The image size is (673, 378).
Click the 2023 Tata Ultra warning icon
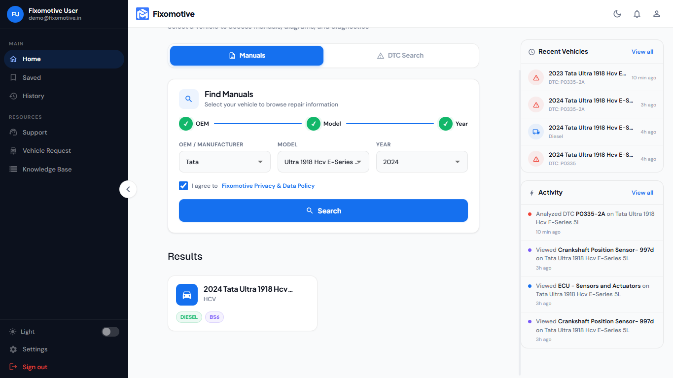pyautogui.click(x=536, y=78)
